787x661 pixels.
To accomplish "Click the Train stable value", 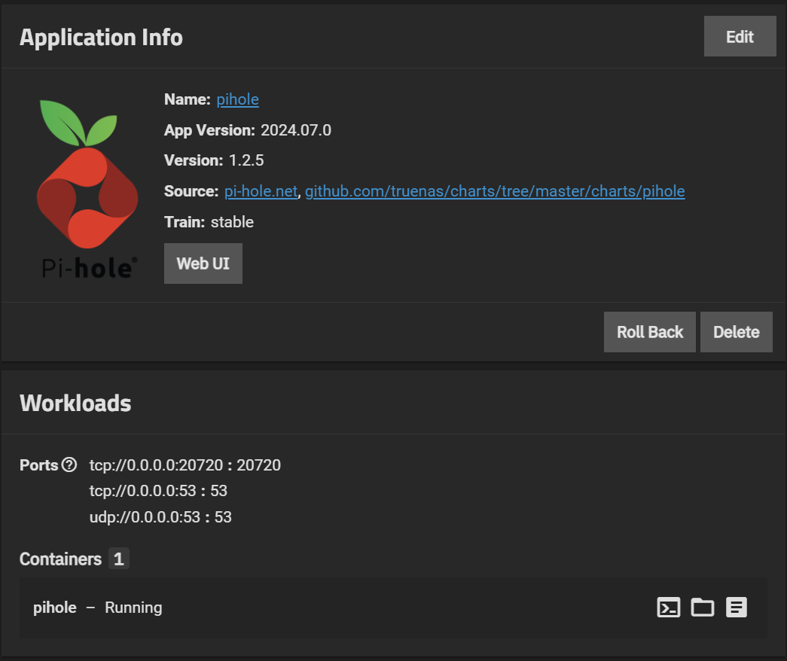I will coord(232,222).
